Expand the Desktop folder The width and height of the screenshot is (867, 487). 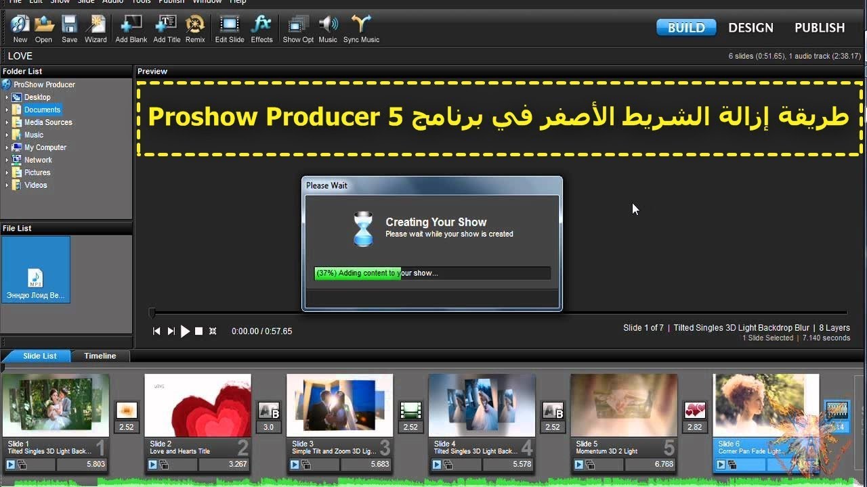point(7,97)
